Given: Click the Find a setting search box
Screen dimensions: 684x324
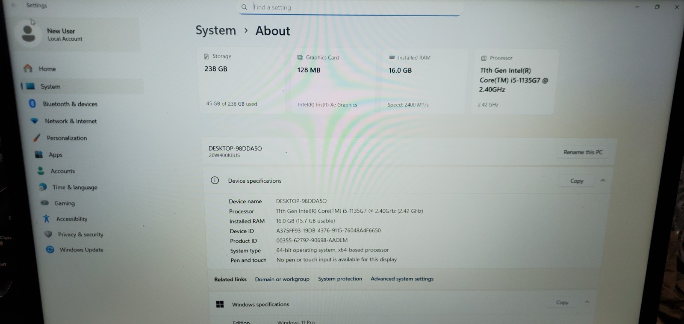Looking at the screenshot, I should tap(350, 8).
